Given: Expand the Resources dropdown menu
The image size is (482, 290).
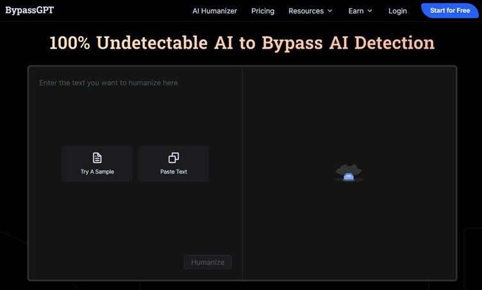Looking at the screenshot, I should click(x=306, y=11).
